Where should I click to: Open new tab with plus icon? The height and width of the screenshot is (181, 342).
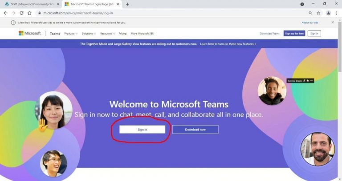click(x=127, y=4)
